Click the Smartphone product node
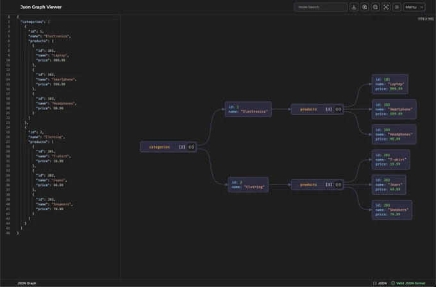 [x=394, y=109]
